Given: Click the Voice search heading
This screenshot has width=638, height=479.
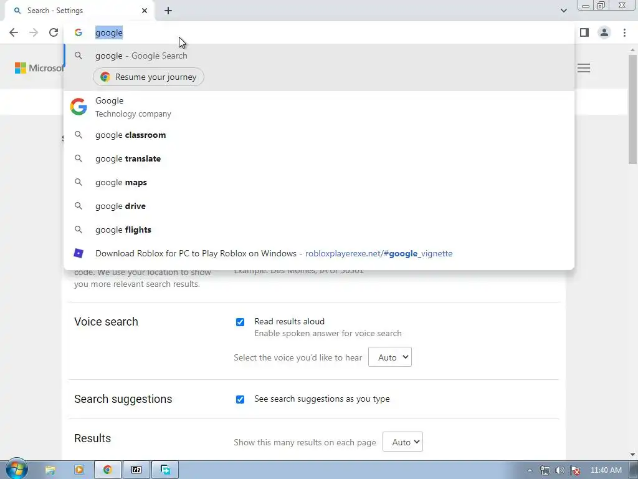Looking at the screenshot, I should (106, 322).
